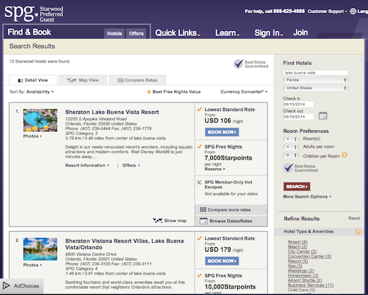Open Sheraton Vistana Resort Villas title link

(124, 244)
